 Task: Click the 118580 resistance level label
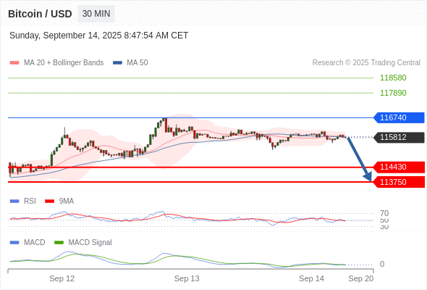click(393, 78)
